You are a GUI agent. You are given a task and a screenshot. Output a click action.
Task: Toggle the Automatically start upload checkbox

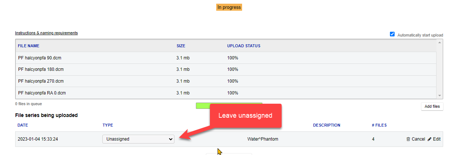(392, 34)
